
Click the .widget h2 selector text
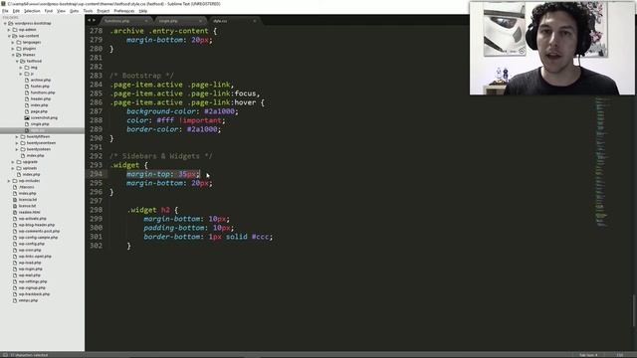(x=148, y=210)
